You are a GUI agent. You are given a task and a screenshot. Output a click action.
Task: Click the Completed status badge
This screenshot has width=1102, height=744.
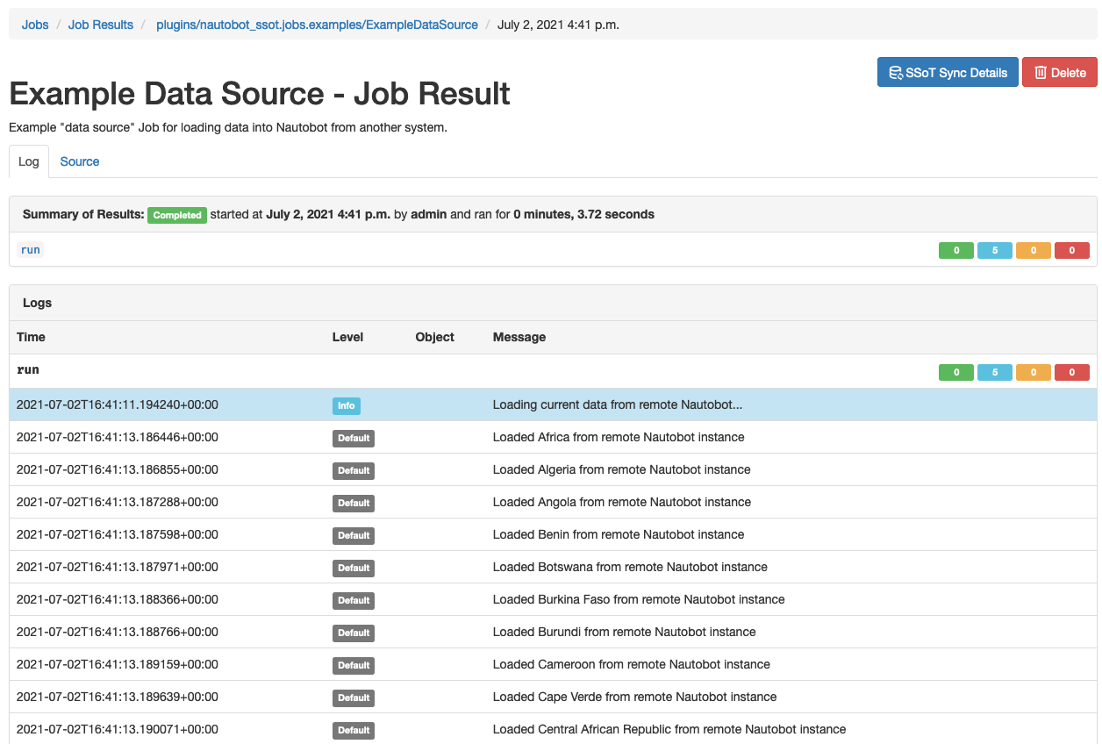point(176,215)
